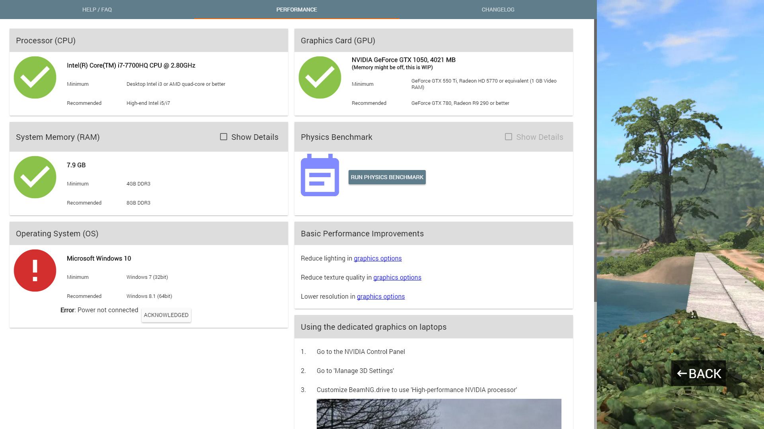Image resolution: width=764 pixels, height=429 pixels.
Task: Click the purple physics benchmark notepad icon
Action: pos(320,175)
